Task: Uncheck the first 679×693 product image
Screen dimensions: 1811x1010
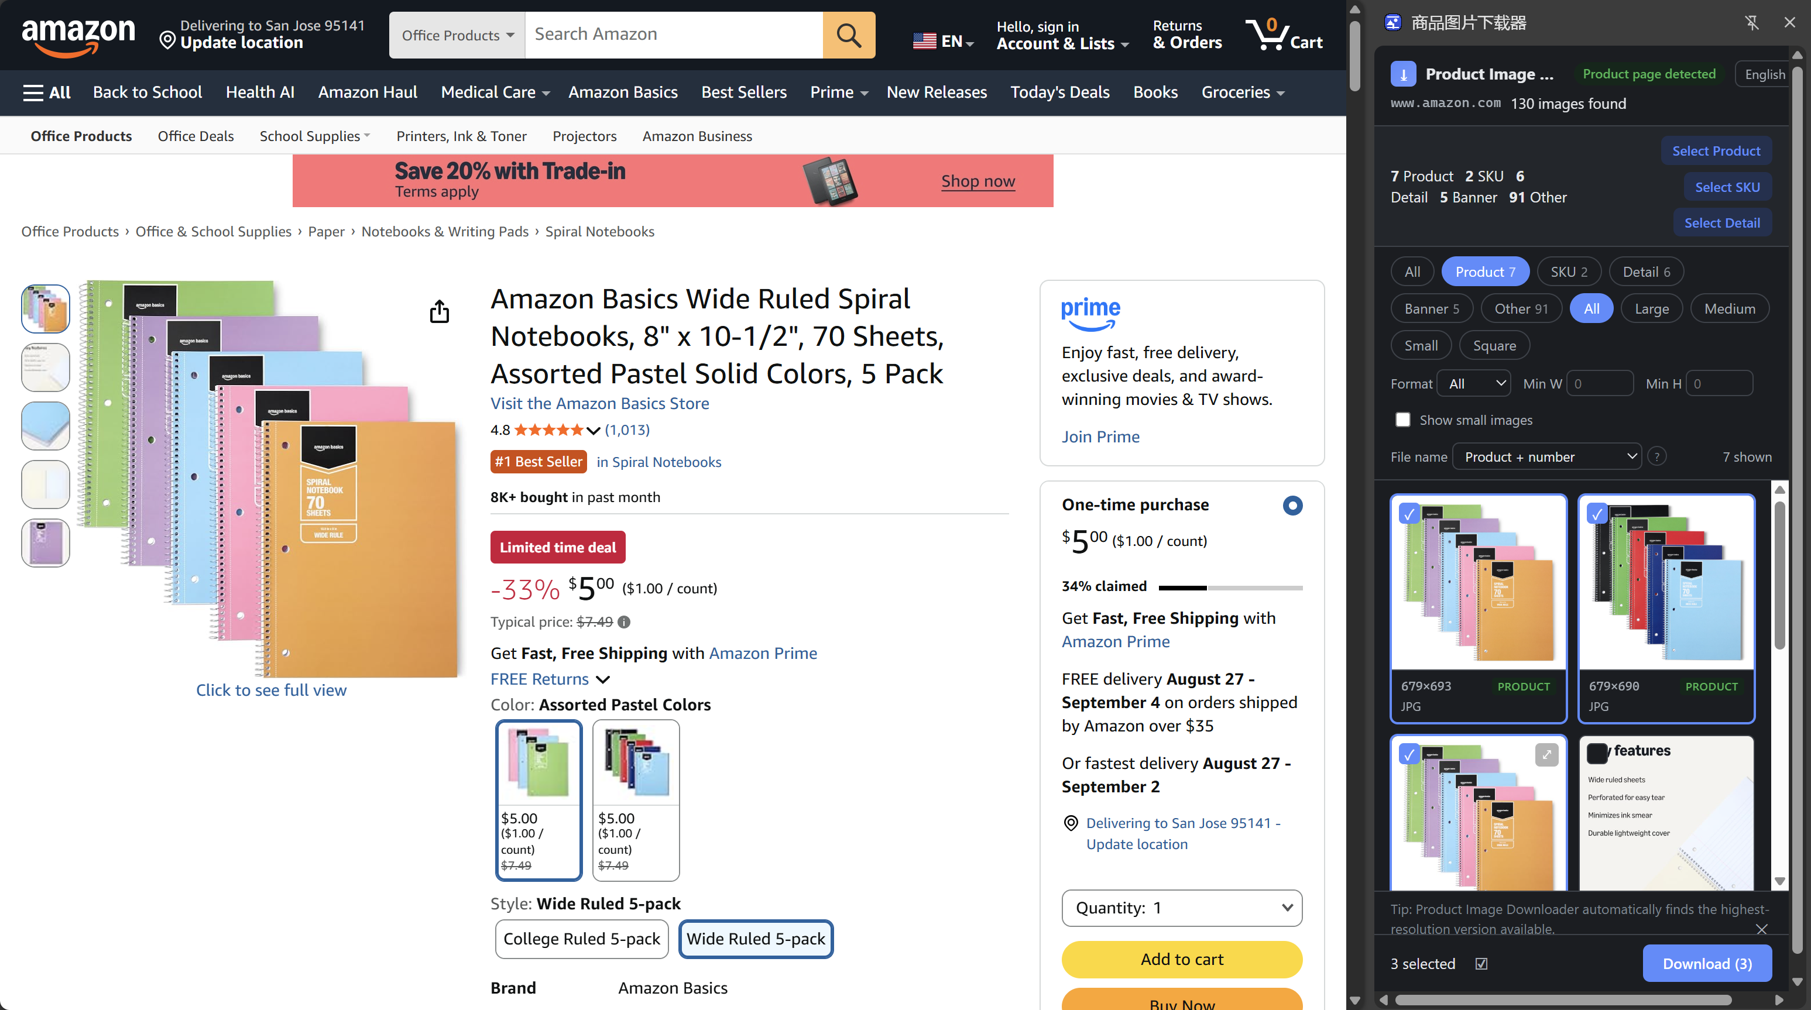Action: (x=1408, y=514)
